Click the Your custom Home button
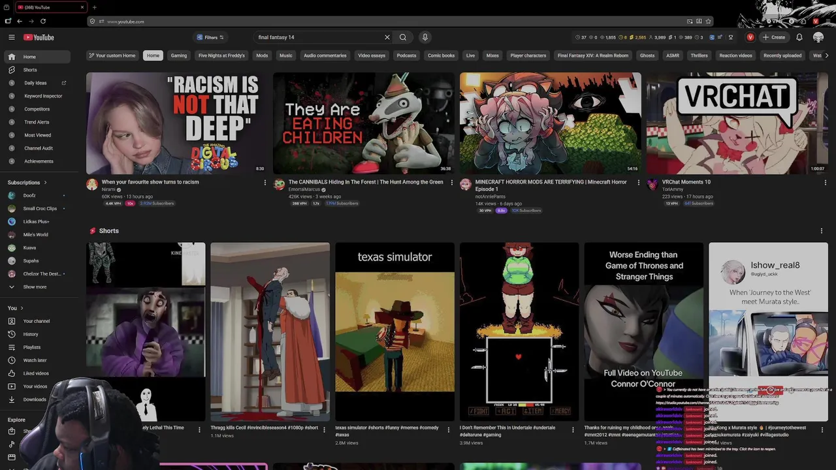 click(112, 55)
